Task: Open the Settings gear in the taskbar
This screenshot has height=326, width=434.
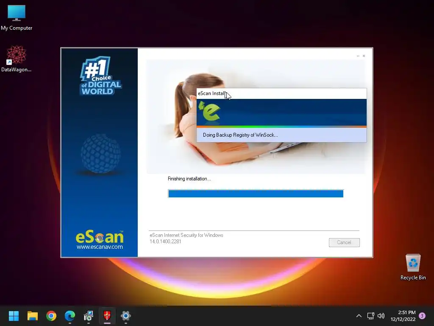Action: [125, 316]
